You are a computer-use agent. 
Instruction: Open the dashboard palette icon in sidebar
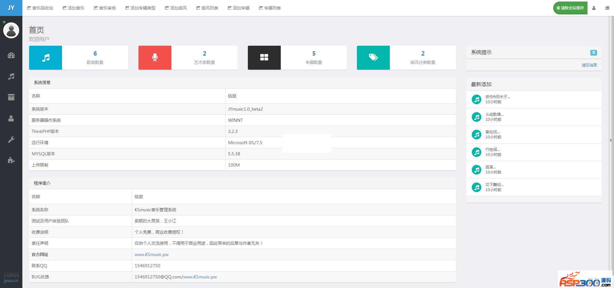[11, 55]
